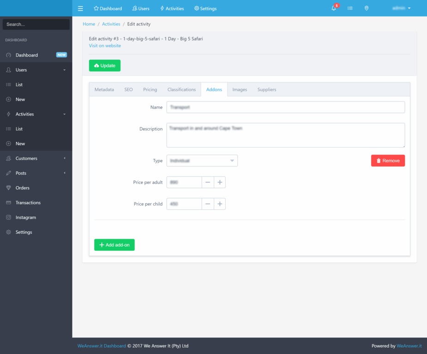Click the location pin icon in header
This screenshot has width=427, height=354.
pyautogui.click(x=367, y=8)
